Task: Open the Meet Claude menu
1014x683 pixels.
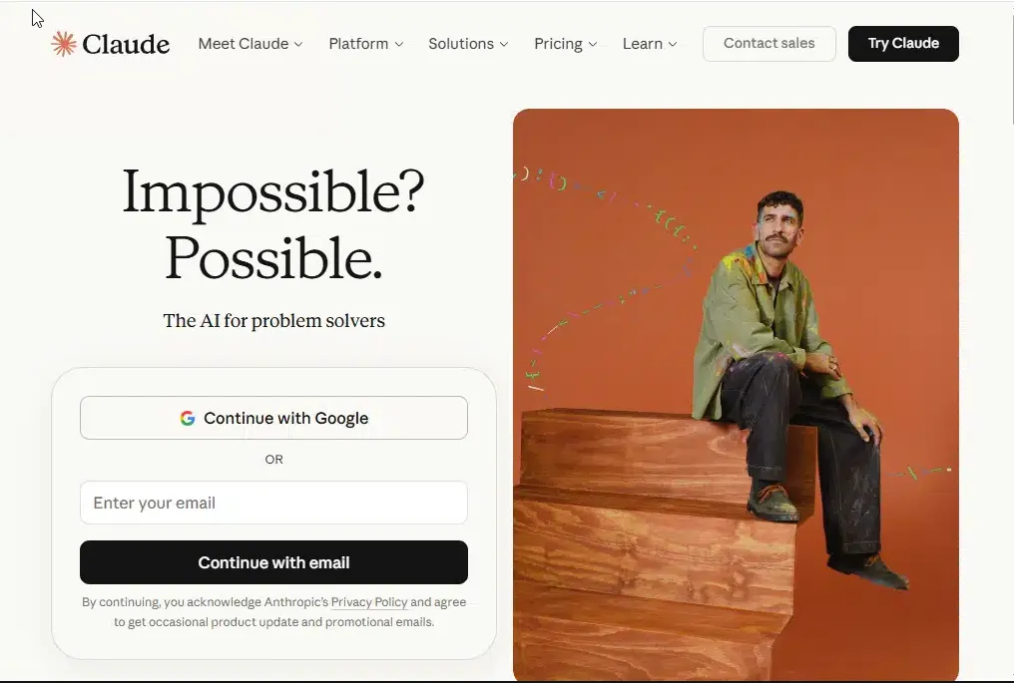Action: tap(251, 44)
